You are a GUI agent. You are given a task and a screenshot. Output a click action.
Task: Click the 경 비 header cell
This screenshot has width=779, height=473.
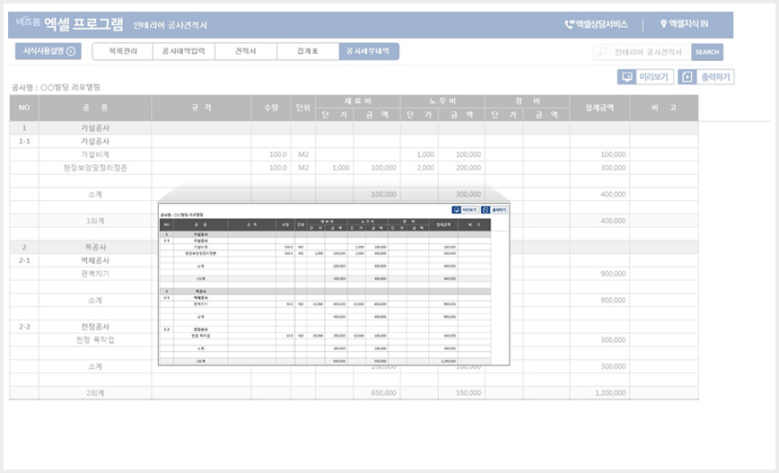[527, 101]
